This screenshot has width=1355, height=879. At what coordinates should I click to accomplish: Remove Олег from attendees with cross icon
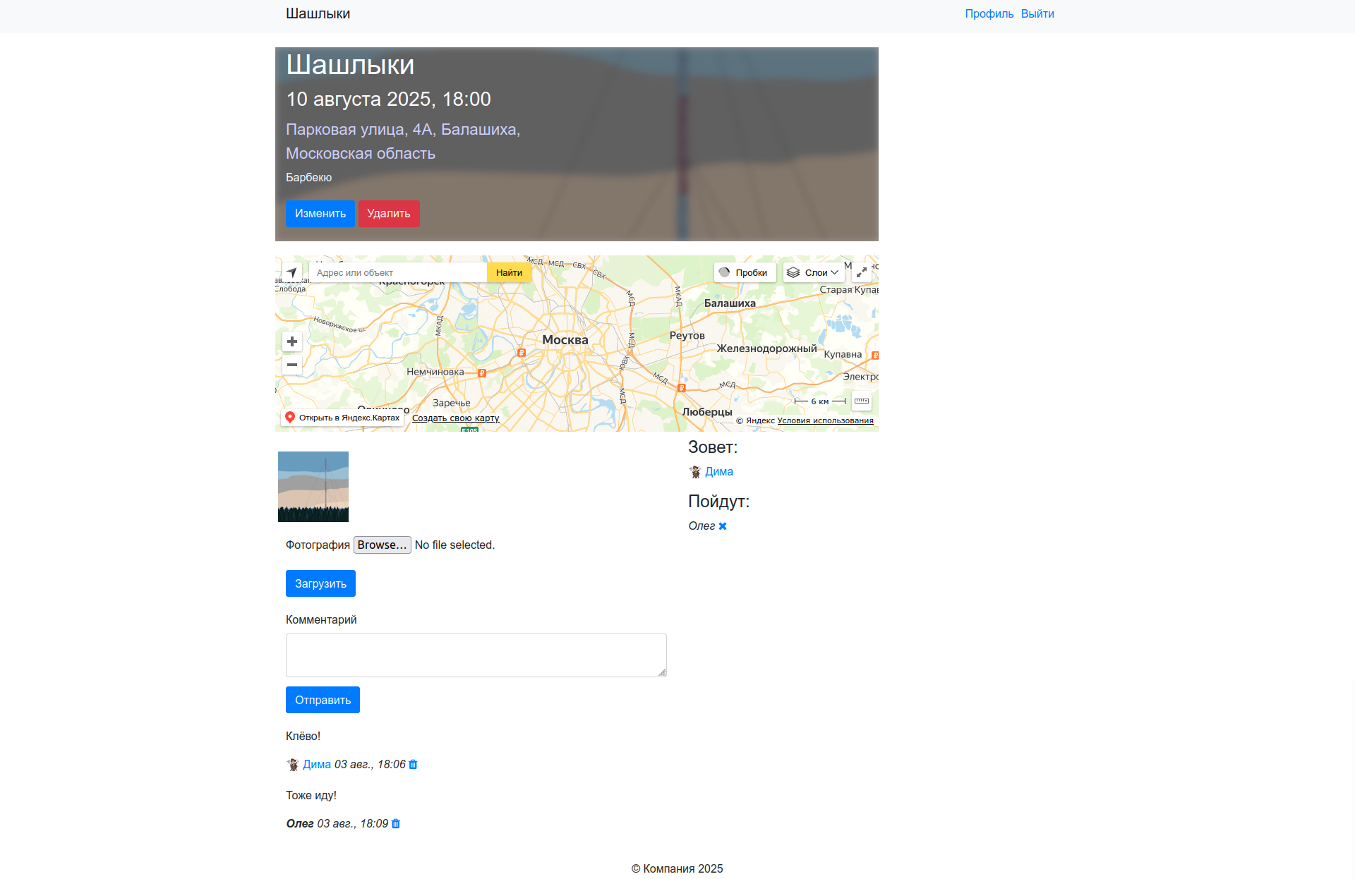point(723,526)
